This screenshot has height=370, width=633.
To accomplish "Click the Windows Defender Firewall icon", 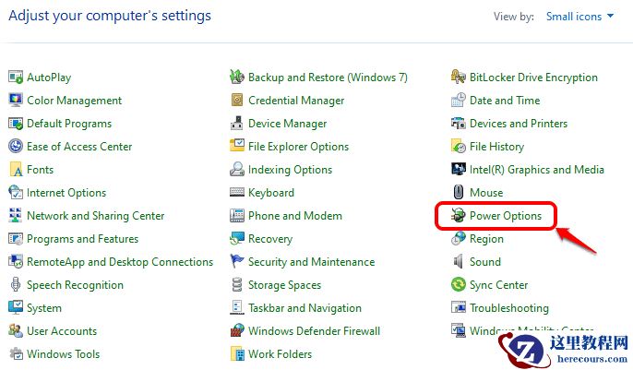I will (x=237, y=331).
